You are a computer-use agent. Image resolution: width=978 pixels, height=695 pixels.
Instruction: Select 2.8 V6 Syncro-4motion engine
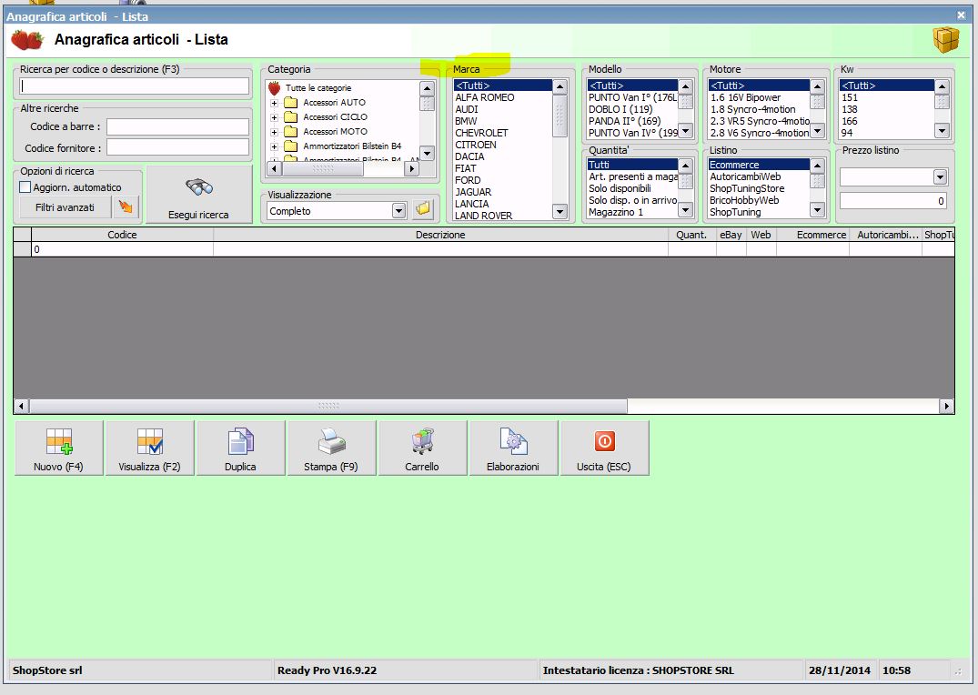click(x=759, y=133)
